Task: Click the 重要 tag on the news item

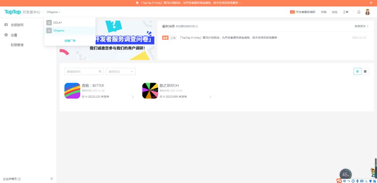Action: pyautogui.click(x=165, y=38)
